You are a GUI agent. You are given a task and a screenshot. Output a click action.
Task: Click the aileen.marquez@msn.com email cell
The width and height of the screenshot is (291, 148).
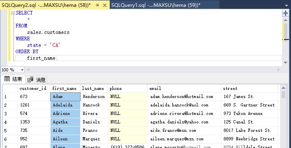(185, 139)
